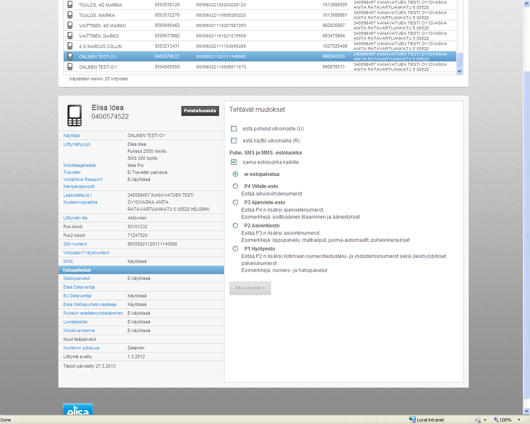Image resolution: width=530 pixels, height=424 pixels.
Task: Click phone icon in selected ONLINEN TESTI OY row
Action: coord(70,56)
